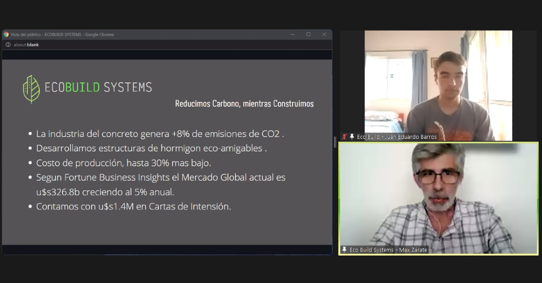The height and width of the screenshot is (283, 542).
Task: Click the name label 'Eco Build - Juan Eduardo Barros'
Action: tap(397, 137)
